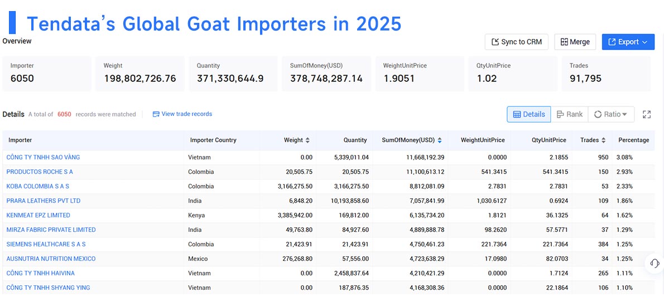Click the Quantity column header
Image resolution: width=664 pixels, height=297 pixels.
coord(355,140)
